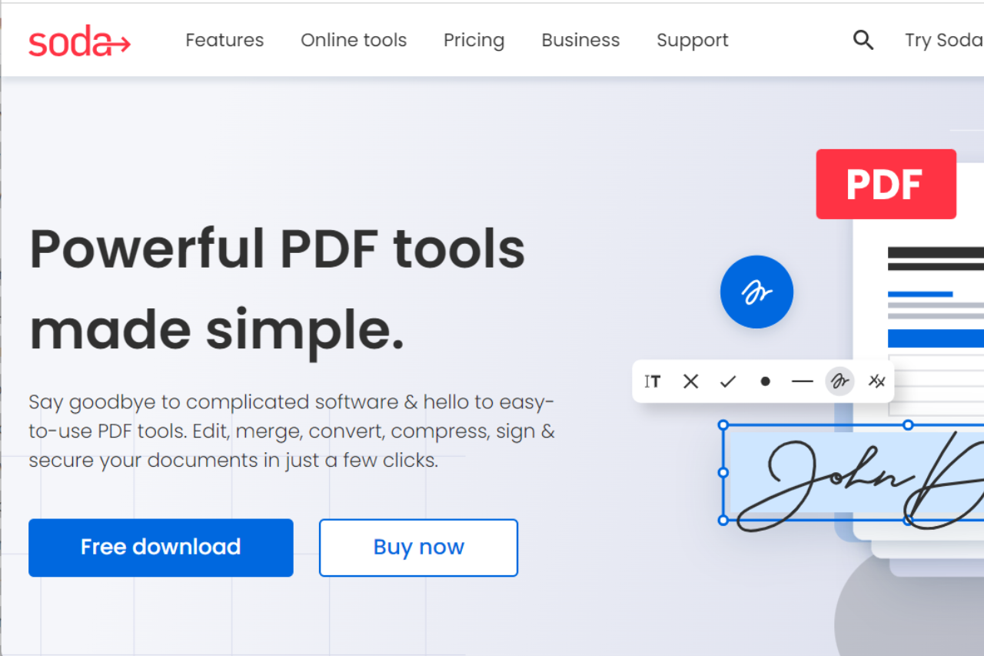Click the strikethrough icon at toolbar end
Screen dimensions: 984x656
point(876,381)
